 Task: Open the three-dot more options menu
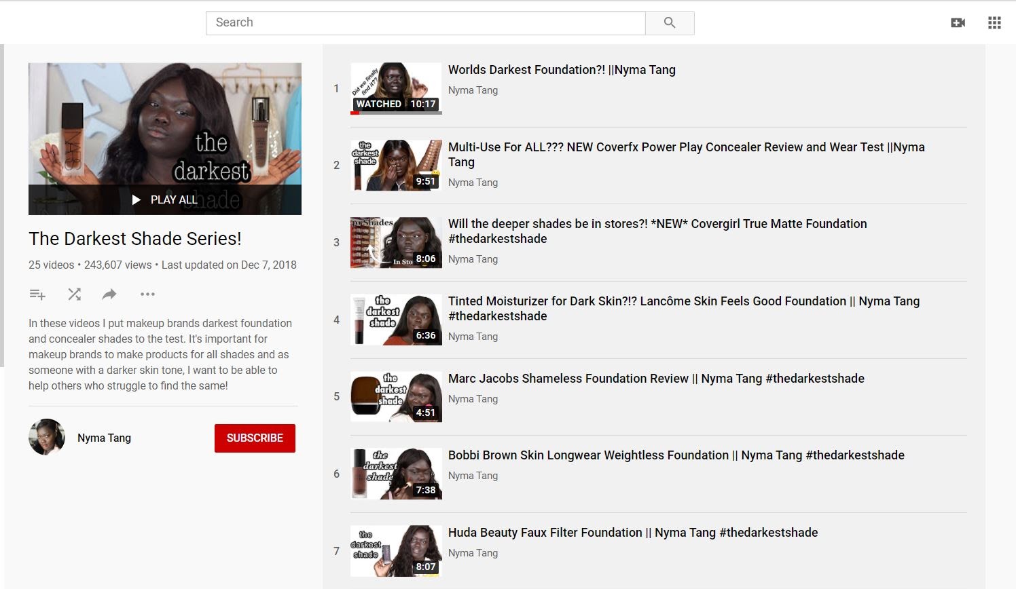click(147, 294)
